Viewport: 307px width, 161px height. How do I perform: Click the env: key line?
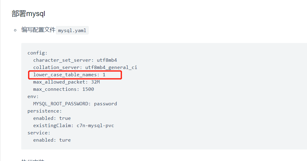(33, 97)
